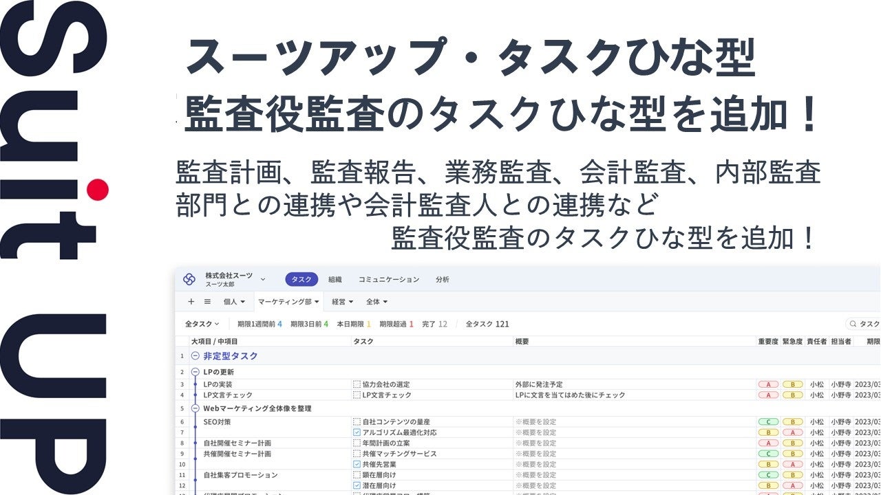The width and height of the screenshot is (881, 495).
Task: Click 責任者 小松 in 協力会社の選定 row
Action: coord(816,385)
